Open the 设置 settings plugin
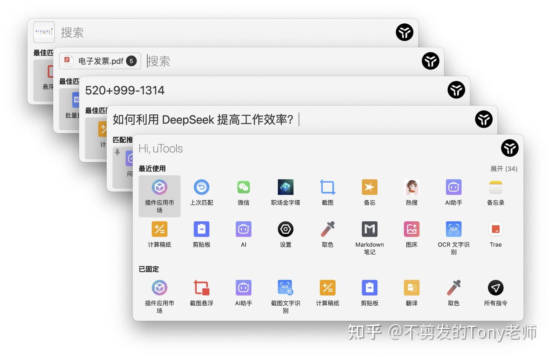 point(285,229)
